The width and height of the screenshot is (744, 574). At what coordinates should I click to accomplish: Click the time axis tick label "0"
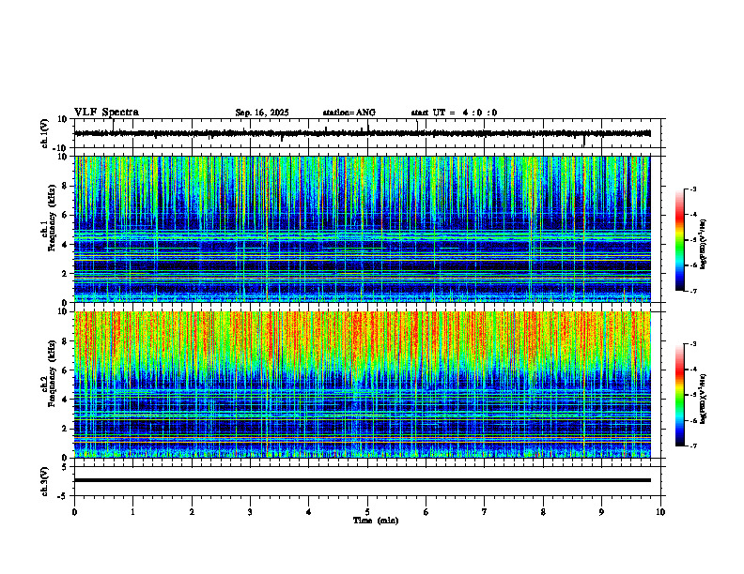74,512
